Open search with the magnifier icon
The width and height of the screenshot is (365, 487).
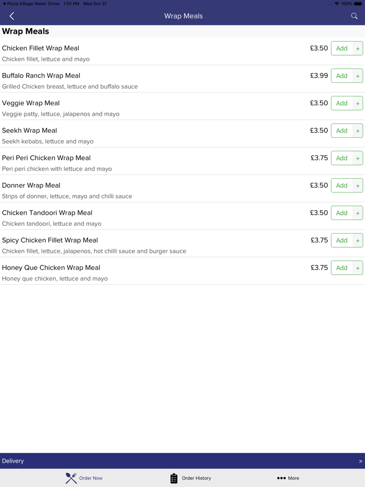click(354, 16)
